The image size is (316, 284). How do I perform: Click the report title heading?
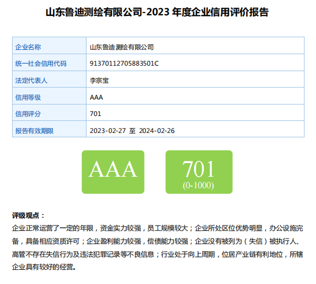[x=157, y=12]
